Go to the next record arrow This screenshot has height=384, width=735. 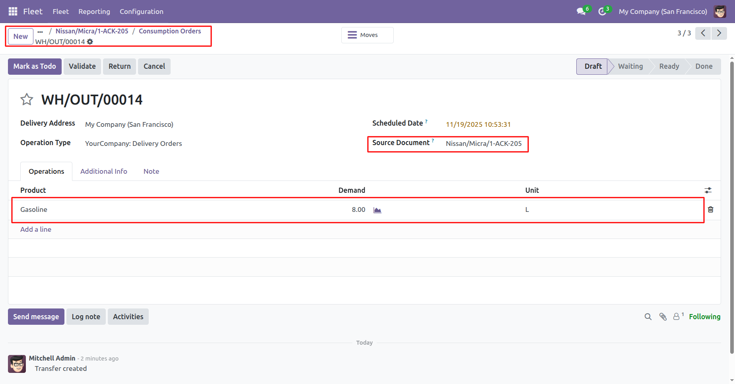point(719,33)
